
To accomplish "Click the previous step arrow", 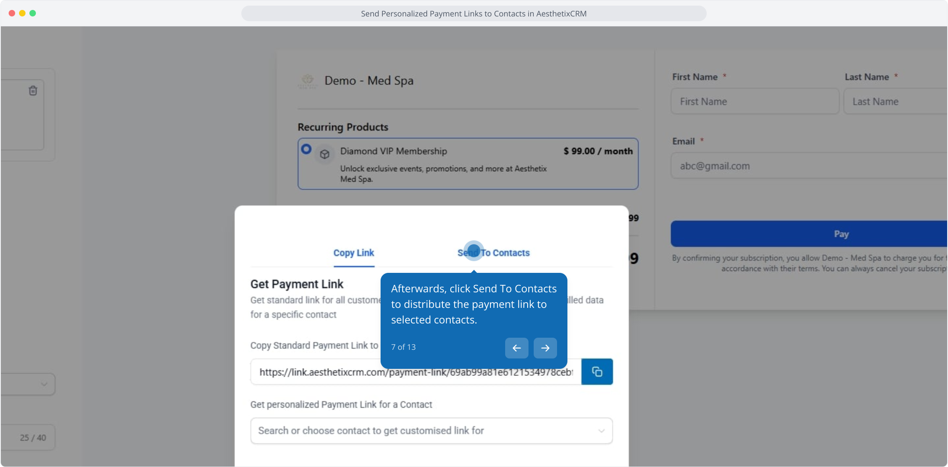I will pyautogui.click(x=516, y=348).
